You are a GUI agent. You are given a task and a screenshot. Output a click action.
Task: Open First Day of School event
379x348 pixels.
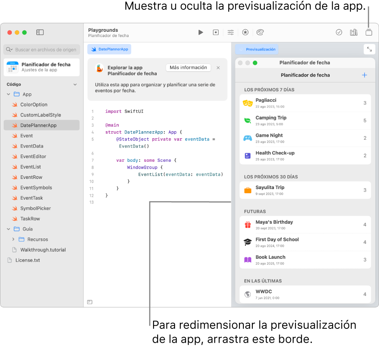tap(305, 242)
